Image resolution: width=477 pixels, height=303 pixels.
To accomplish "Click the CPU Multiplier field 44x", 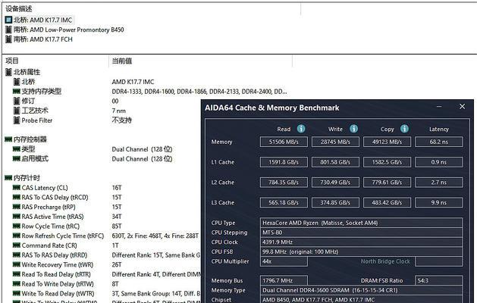I will click(284, 261).
